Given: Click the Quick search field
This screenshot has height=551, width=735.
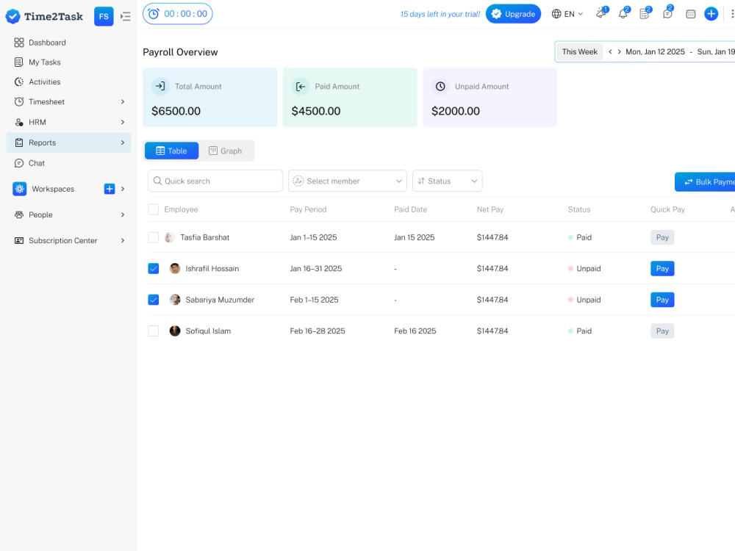Looking at the screenshot, I should click(215, 181).
